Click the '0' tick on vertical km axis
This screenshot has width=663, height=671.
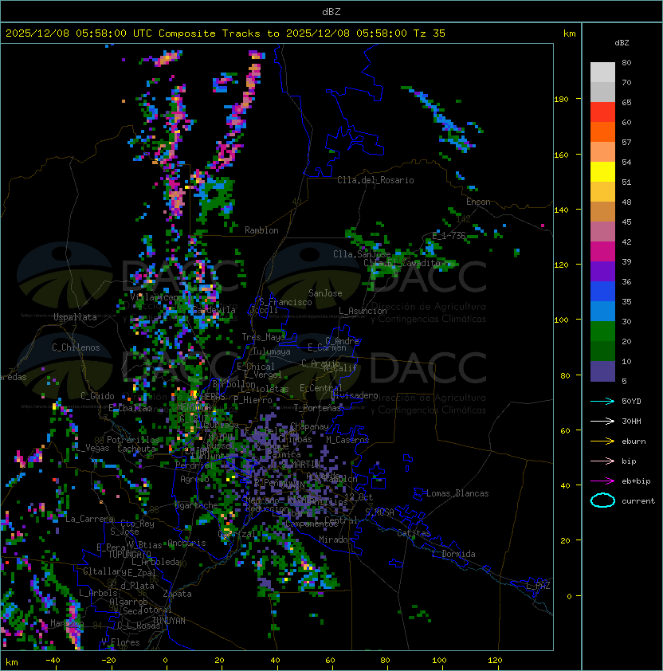click(569, 597)
